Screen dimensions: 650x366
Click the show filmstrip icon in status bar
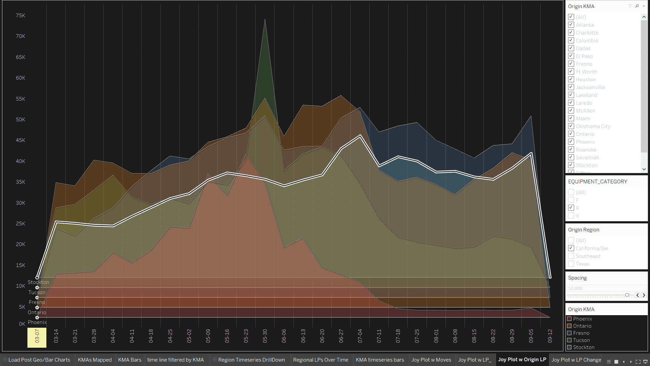[609, 362]
